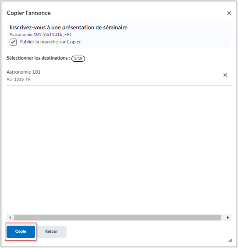Click the 'Astronomie 101 (AST101b_FR)' source course text
Viewport: 238px width, 248px height.
click(x=40, y=35)
